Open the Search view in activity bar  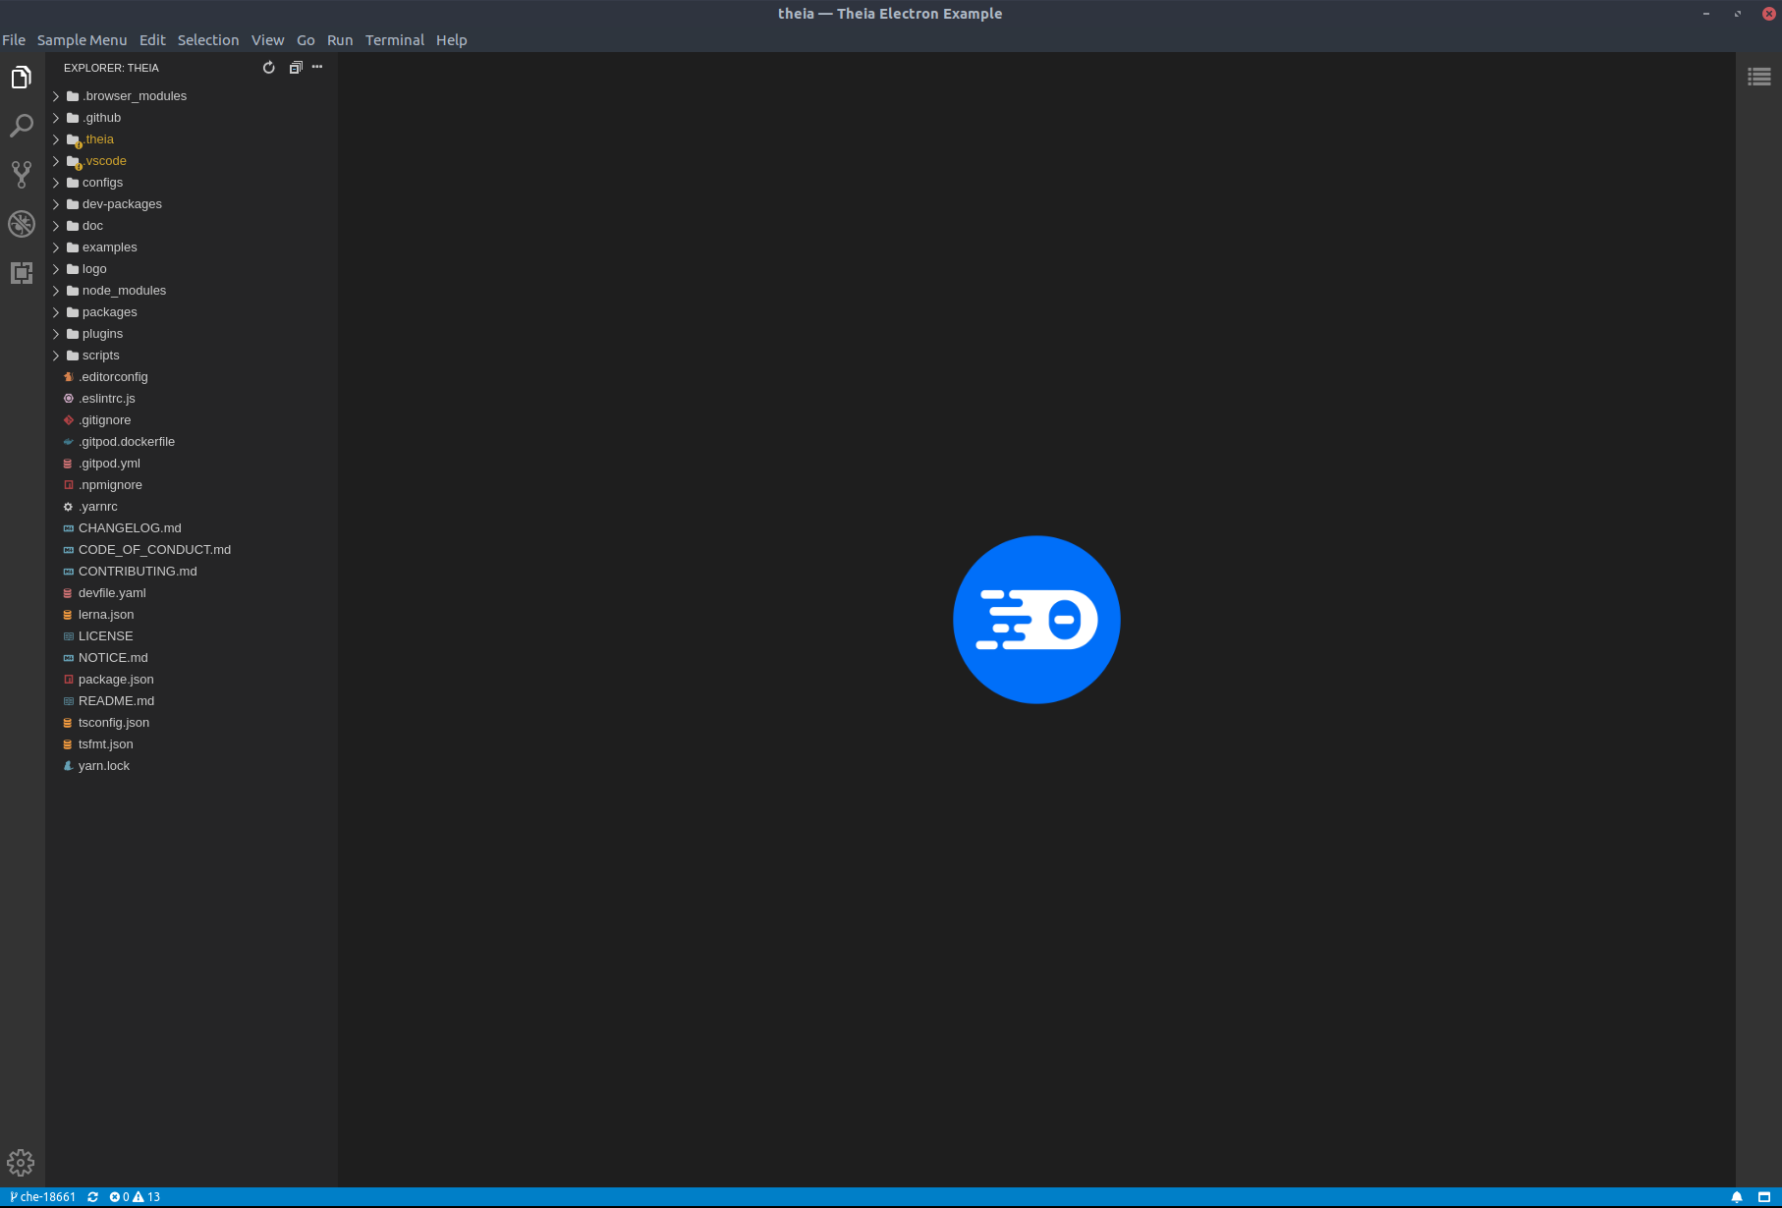click(22, 126)
